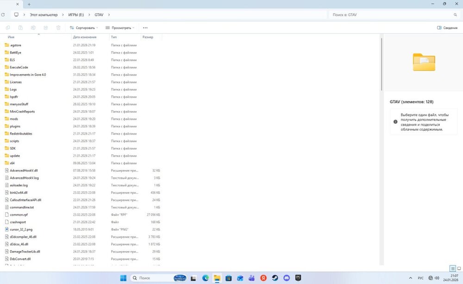This screenshot has width=463, height=284.
Task: Click the back navigation arrow
Action: coord(4,14)
